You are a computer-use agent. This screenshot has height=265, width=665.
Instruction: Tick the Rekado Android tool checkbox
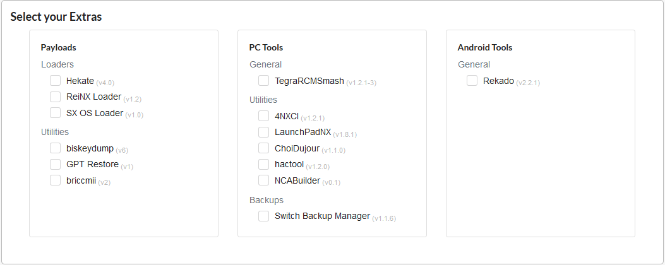click(x=472, y=81)
